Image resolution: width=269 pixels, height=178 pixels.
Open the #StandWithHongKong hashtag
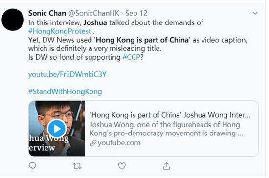click(65, 91)
